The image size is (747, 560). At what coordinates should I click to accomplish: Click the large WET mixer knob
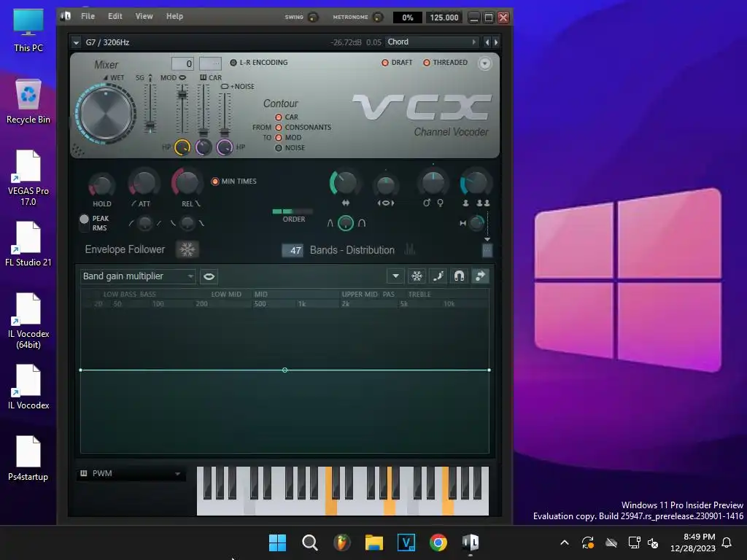(106, 114)
